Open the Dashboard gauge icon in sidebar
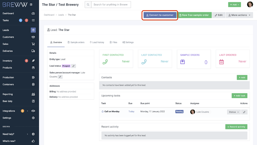The image size is (257, 145). pyautogui.click(x=33, y=13)
